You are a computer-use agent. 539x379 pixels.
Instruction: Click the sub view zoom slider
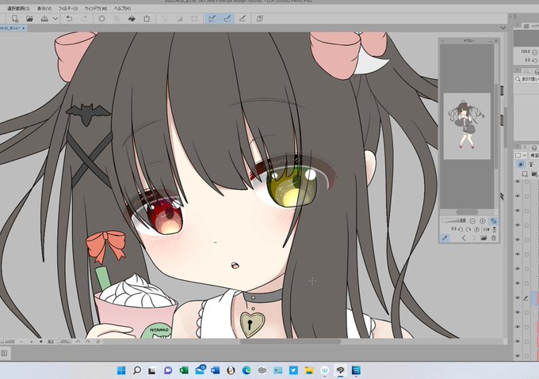click(454, 221)
